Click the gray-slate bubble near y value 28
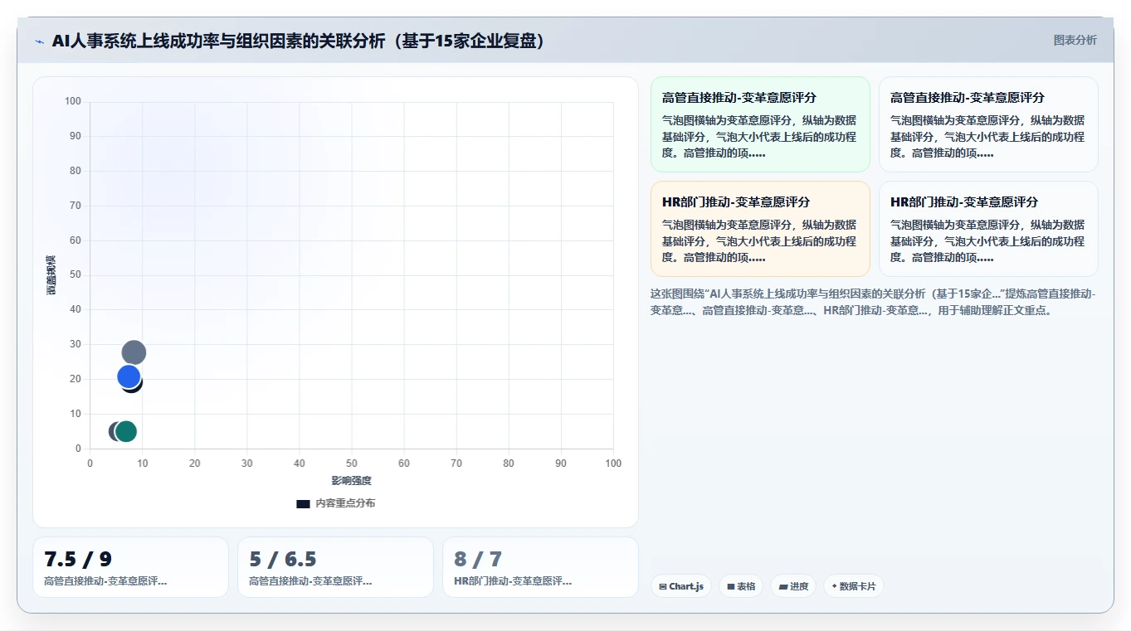 (x=134, y=352)
